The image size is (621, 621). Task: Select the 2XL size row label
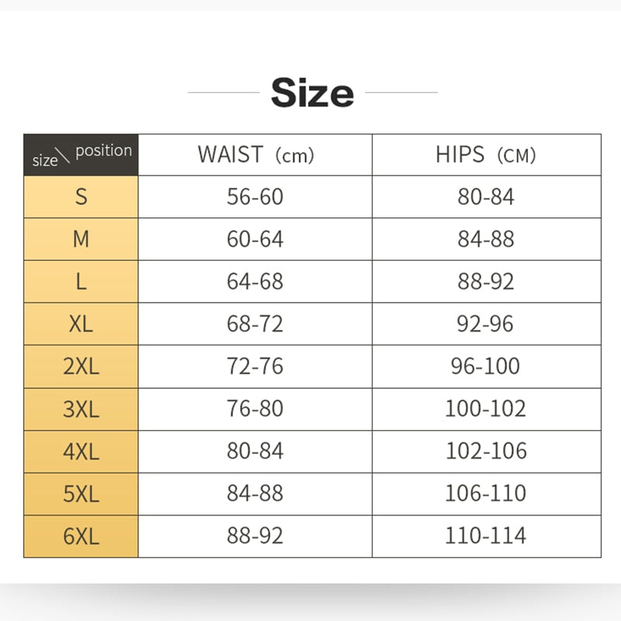[81, 366]
